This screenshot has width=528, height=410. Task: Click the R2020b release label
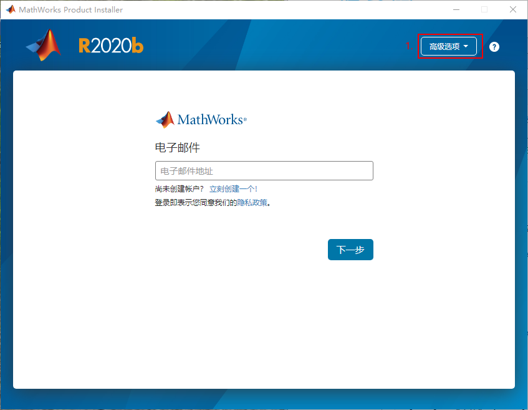tap(111, 46)
